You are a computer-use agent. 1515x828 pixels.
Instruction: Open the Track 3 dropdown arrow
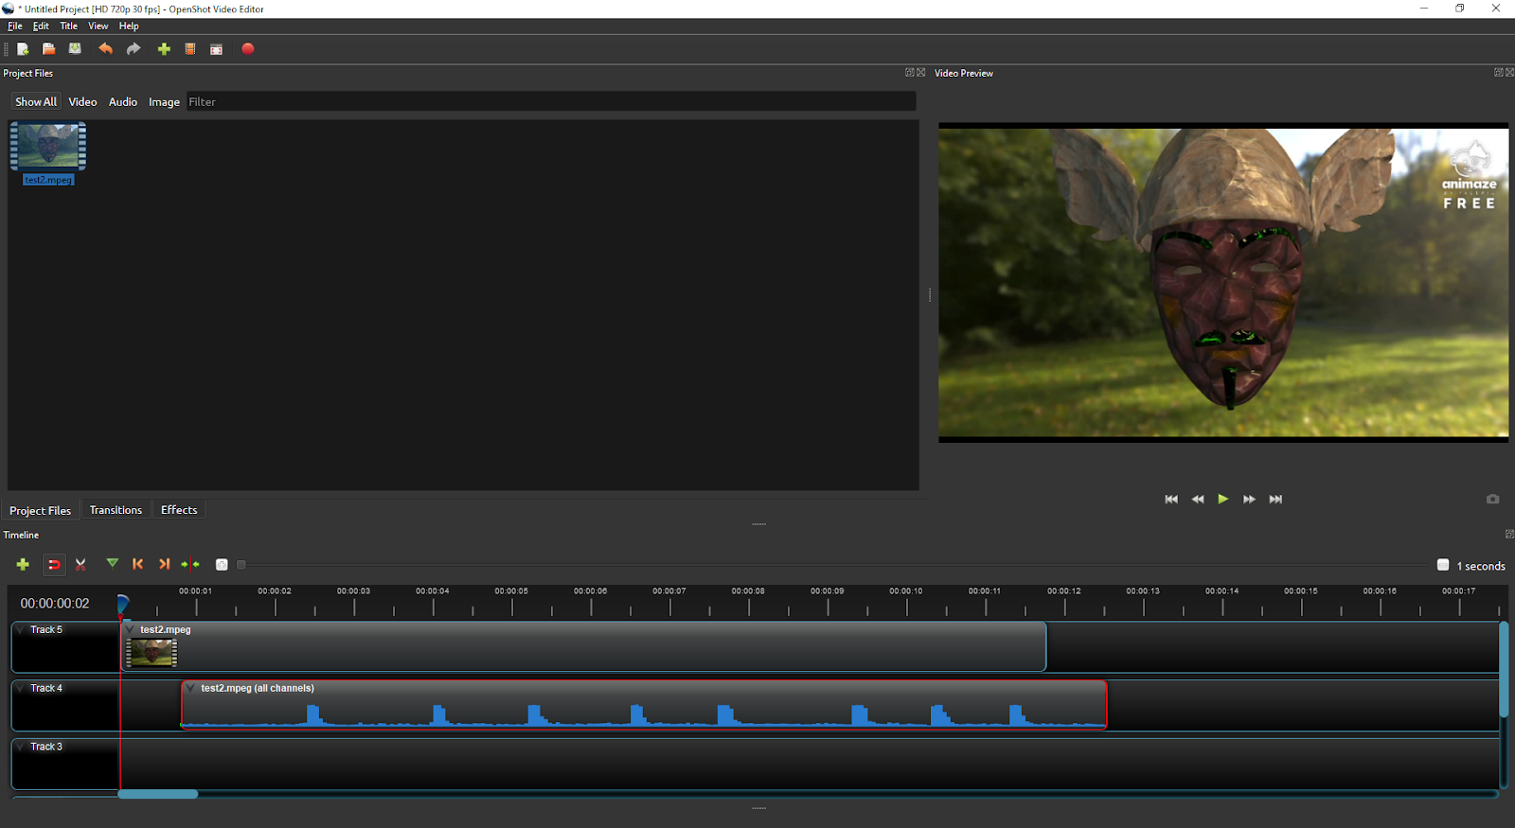21,748
